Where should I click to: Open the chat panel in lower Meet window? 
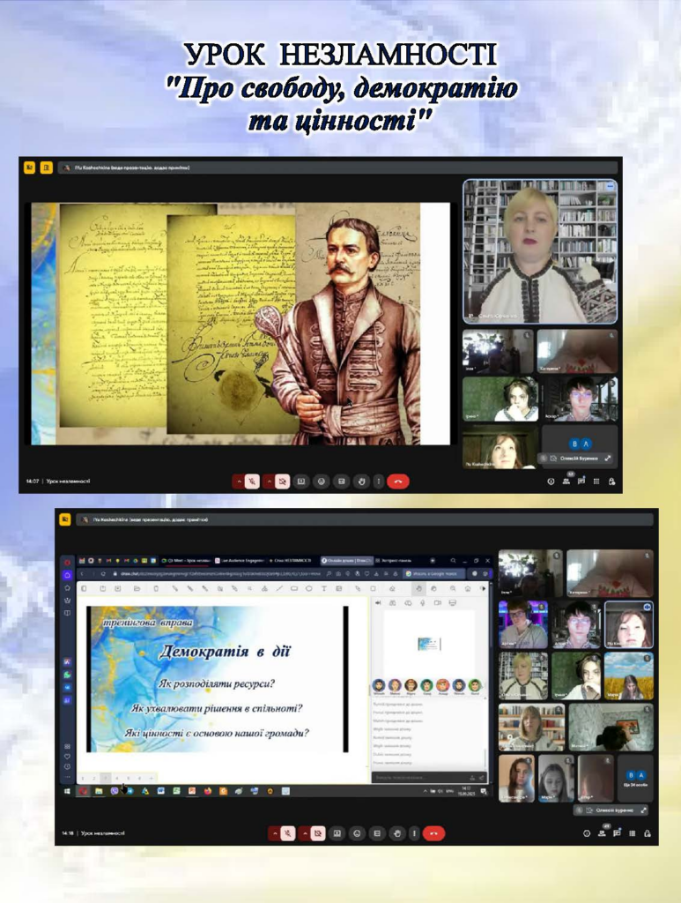(x=617, y=832)
